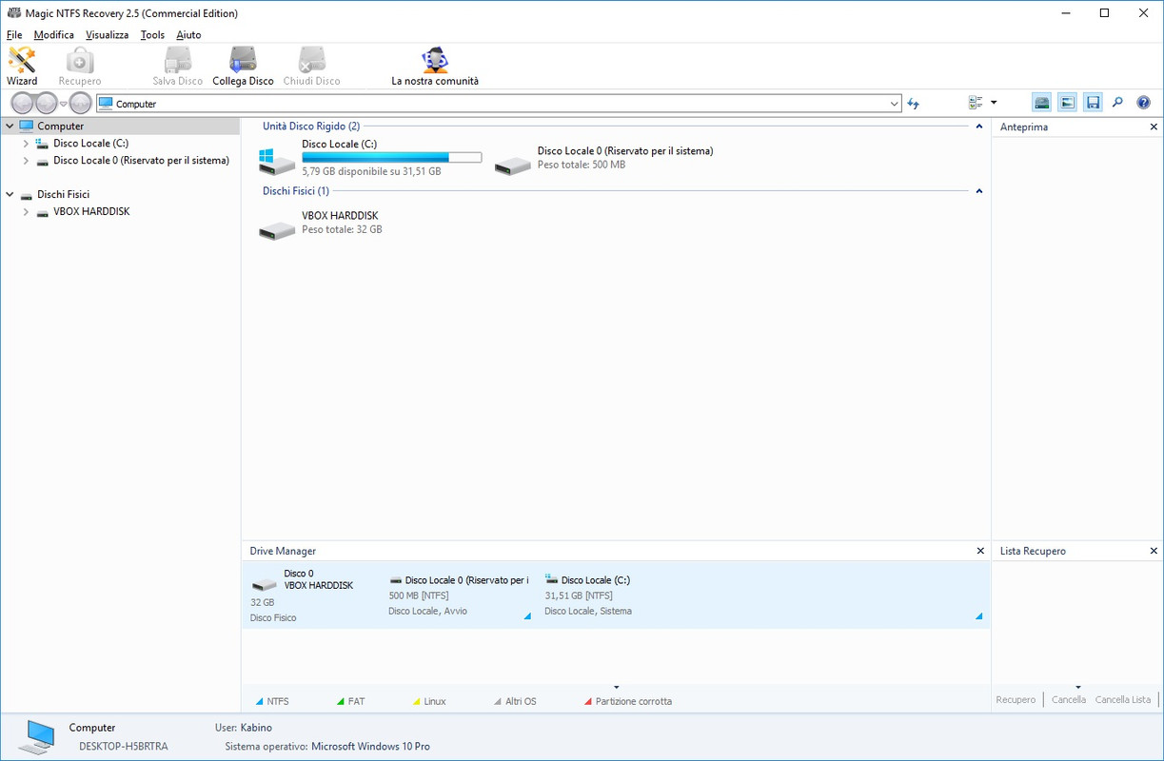
Task: Toggle the Drive Manager panel icon
Action: 1042,103
